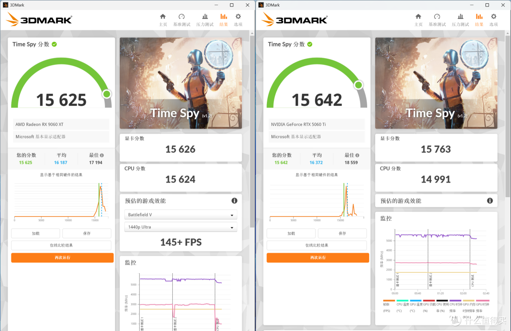Click average score 16 372
Viewport: 511px width, 331px height.
(316, 163)
